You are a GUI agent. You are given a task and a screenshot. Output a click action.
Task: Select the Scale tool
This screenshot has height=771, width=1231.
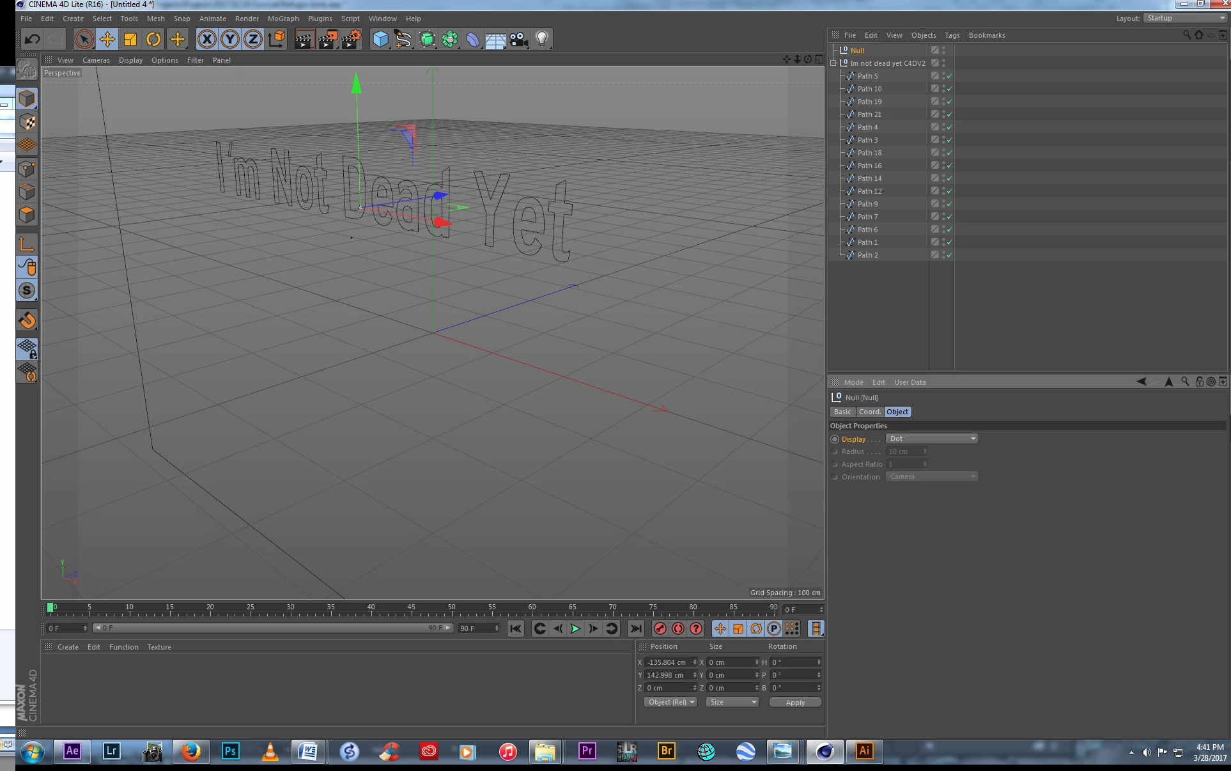(130, 40)
